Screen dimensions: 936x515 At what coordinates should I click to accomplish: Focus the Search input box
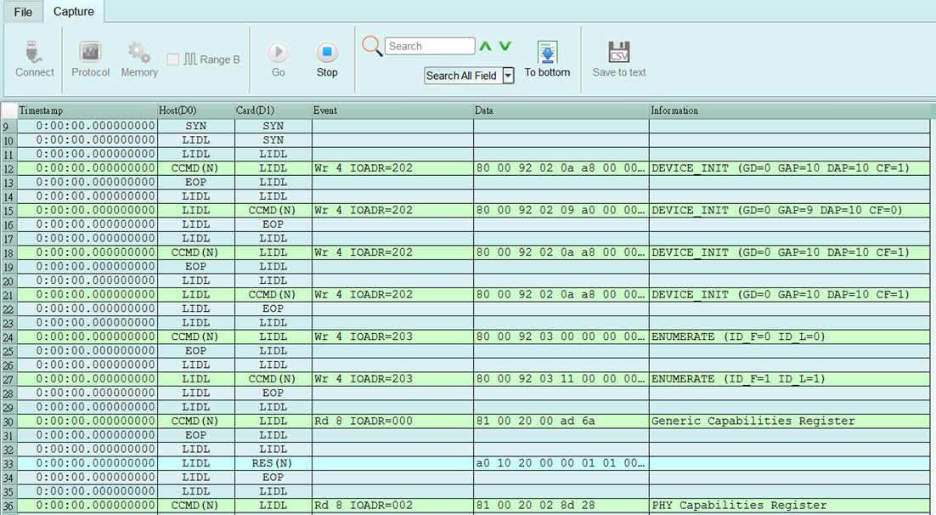tap(430, 46)
